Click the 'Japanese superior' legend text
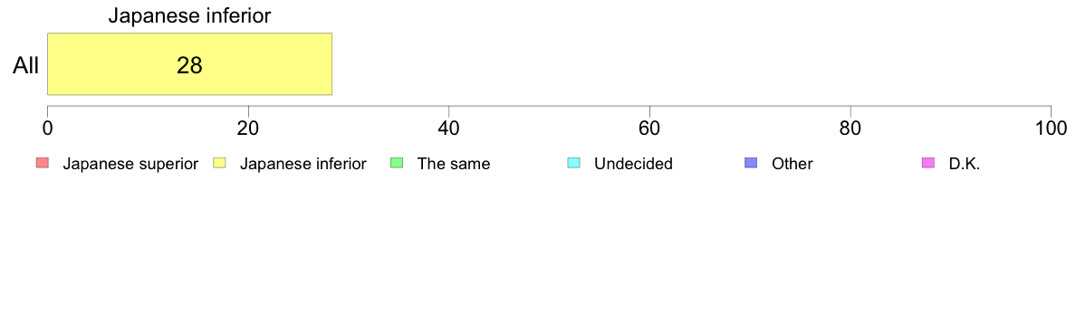 [x=130, y=164]
